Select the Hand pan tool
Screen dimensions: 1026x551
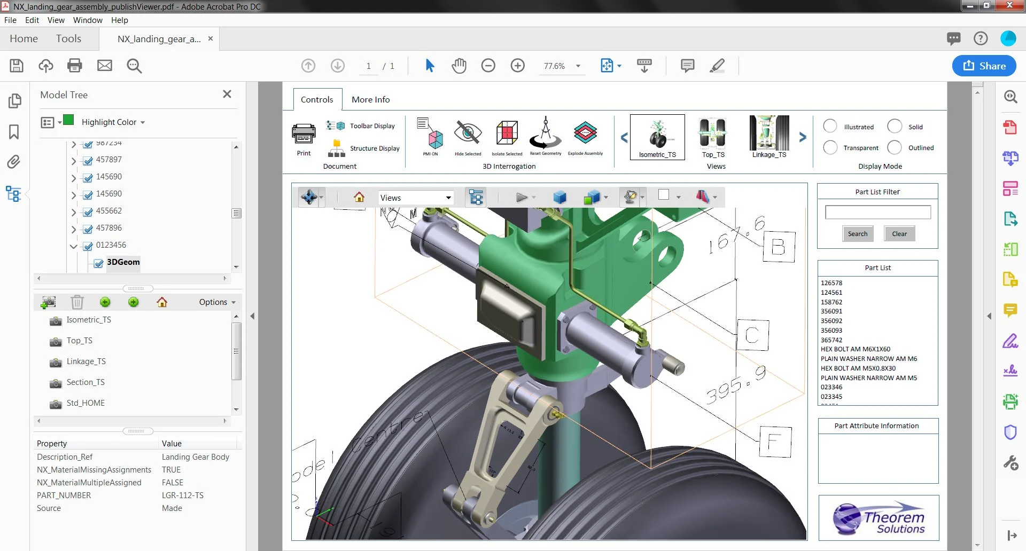point(459,66)
